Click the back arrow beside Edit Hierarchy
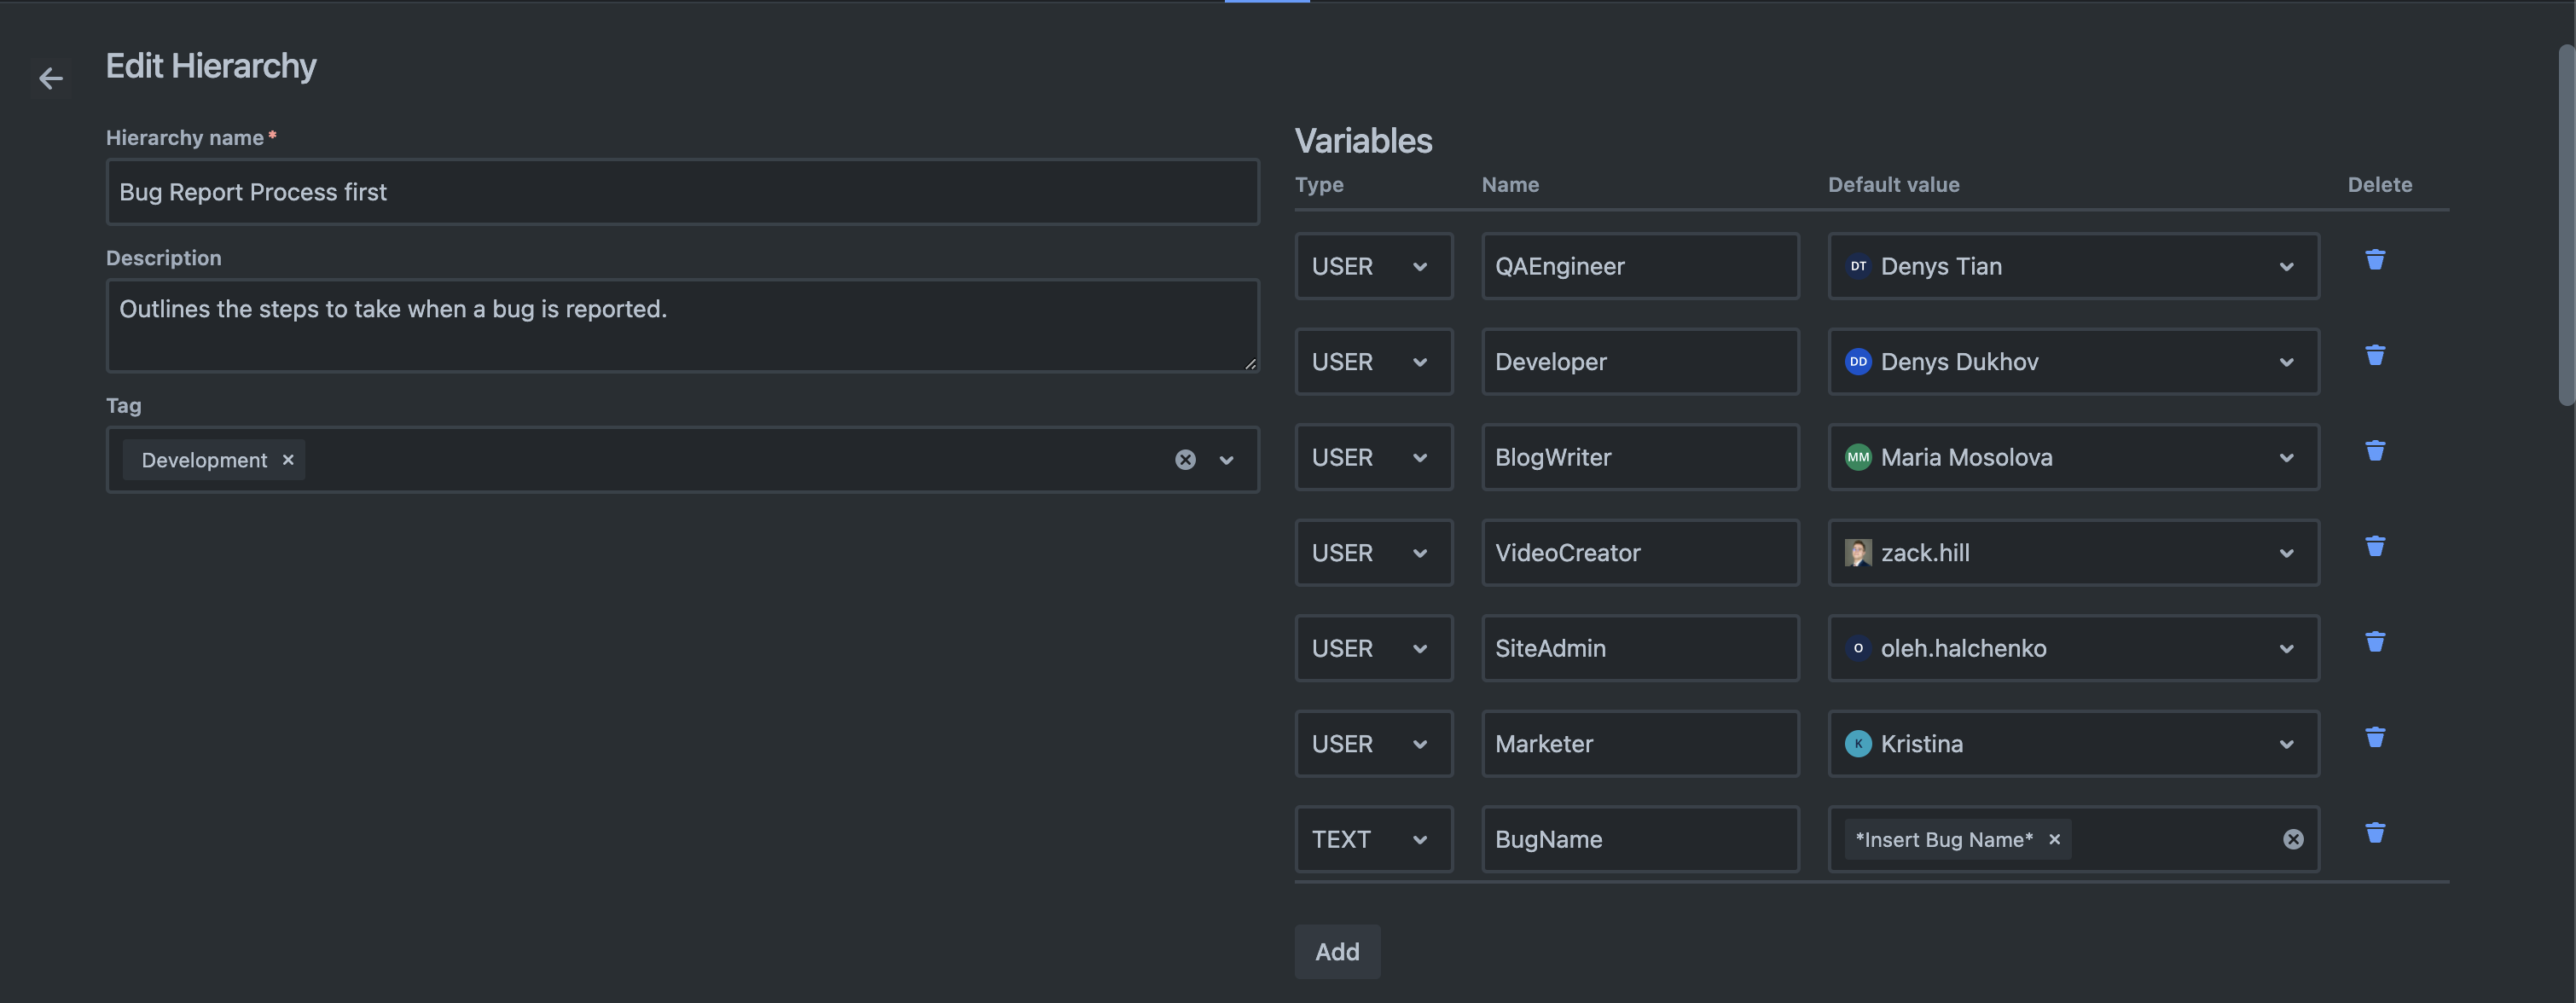Image resolution: width=2576 pixels, height=1003 pixels. pos(50,78)
